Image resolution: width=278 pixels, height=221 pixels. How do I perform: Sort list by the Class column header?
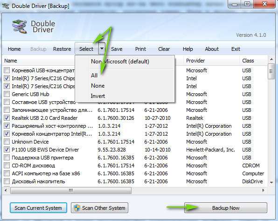tap(248, 61)
